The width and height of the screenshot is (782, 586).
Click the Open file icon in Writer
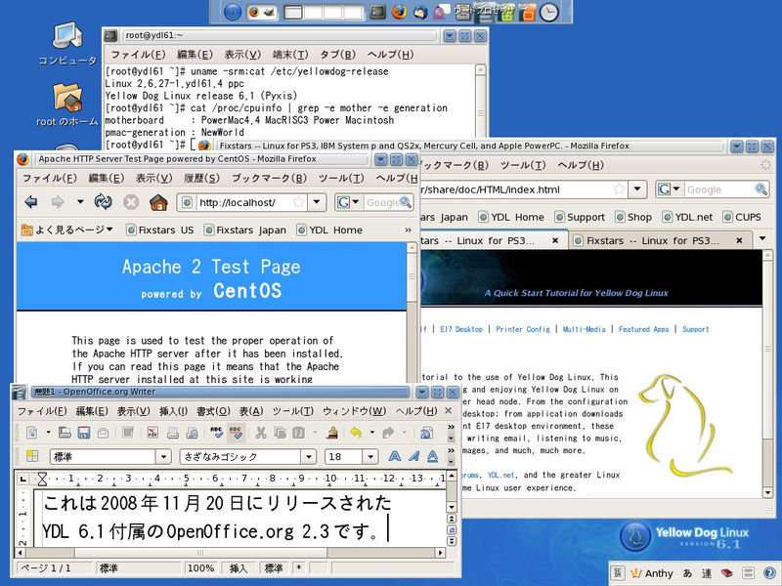pyautogui.click(x=65, y=433)
